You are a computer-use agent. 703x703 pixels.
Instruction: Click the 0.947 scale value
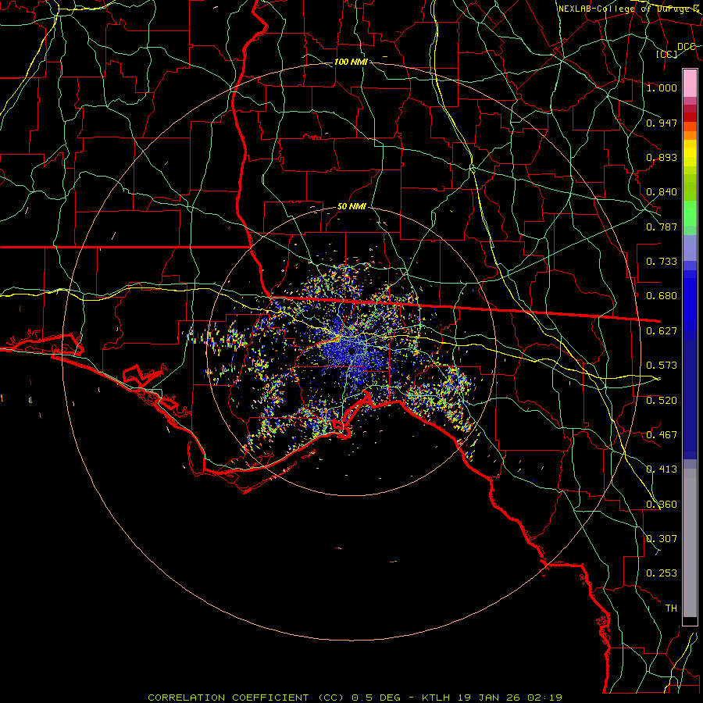tap(662, 123)
